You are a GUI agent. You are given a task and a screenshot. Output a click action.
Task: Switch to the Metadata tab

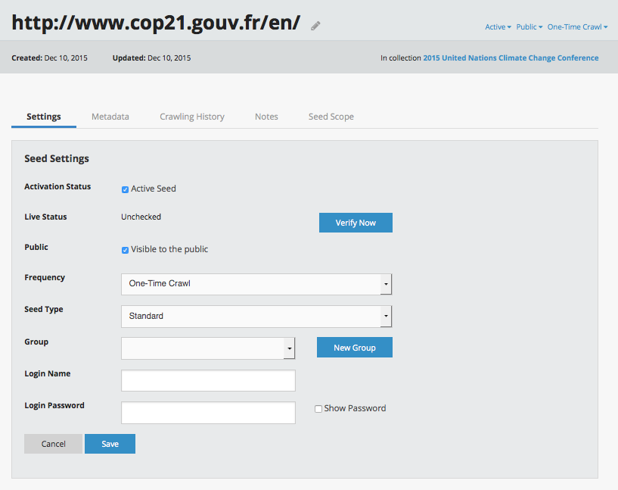[x=110, y=117]
